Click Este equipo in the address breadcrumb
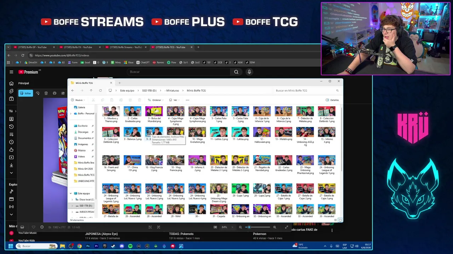The height and width of the screenshot is (254, 453). [x=127, y=91]
